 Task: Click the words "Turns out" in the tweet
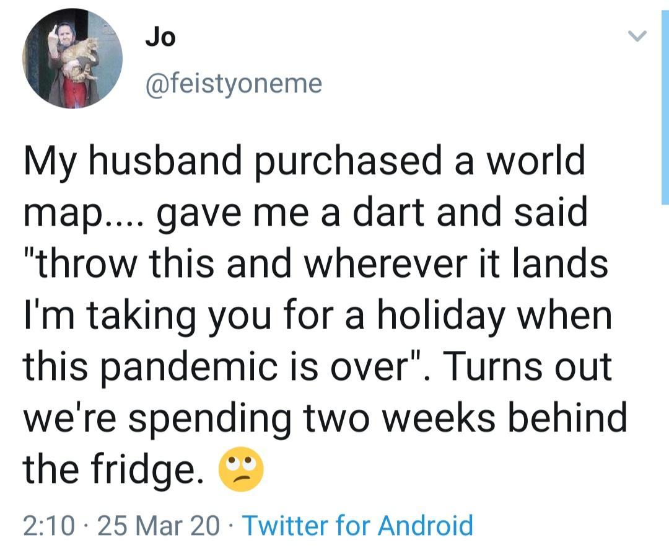pyautogui.click(x=528, y=368)
